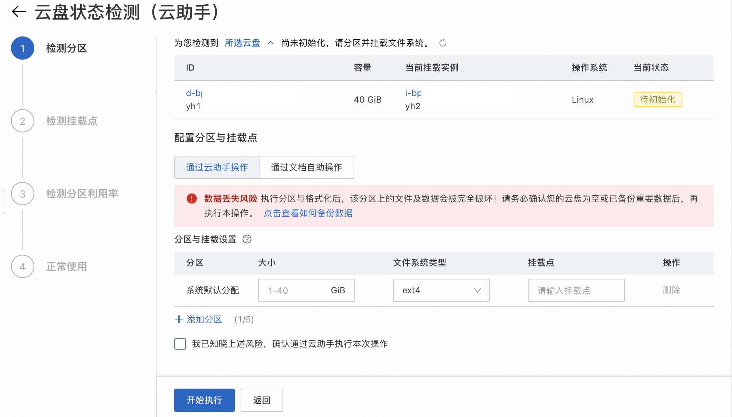Click step 1 circle 检测分区
The width and height of the screenshot is (732, 417).
[23, 48]
